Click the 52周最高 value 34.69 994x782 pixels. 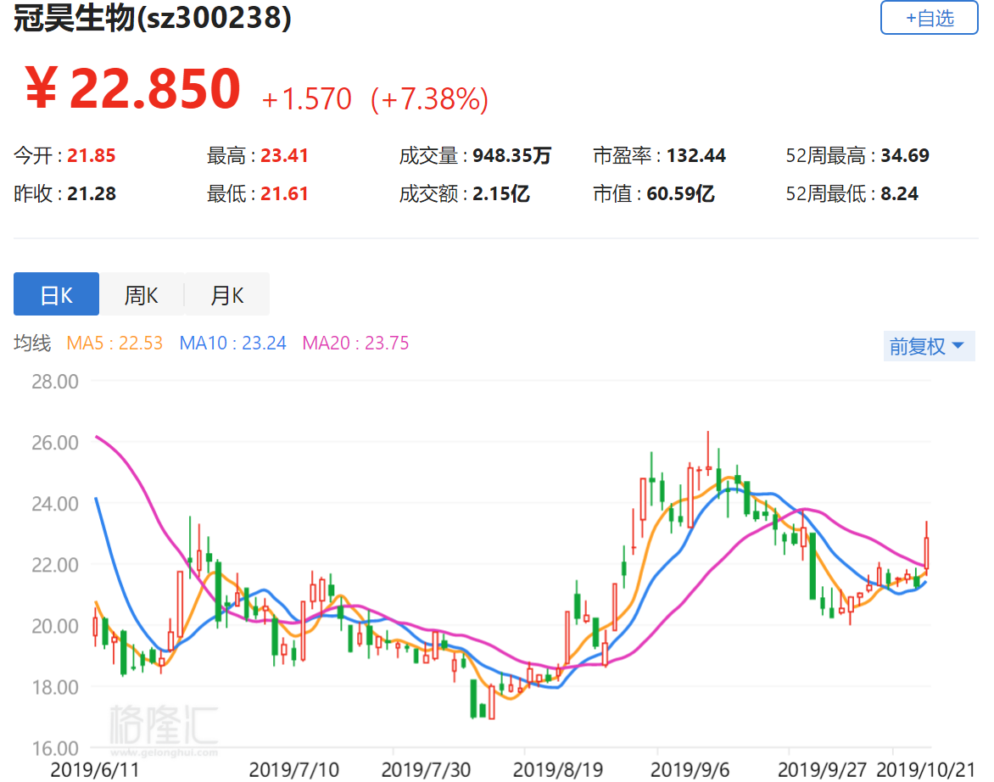point(905,155)
